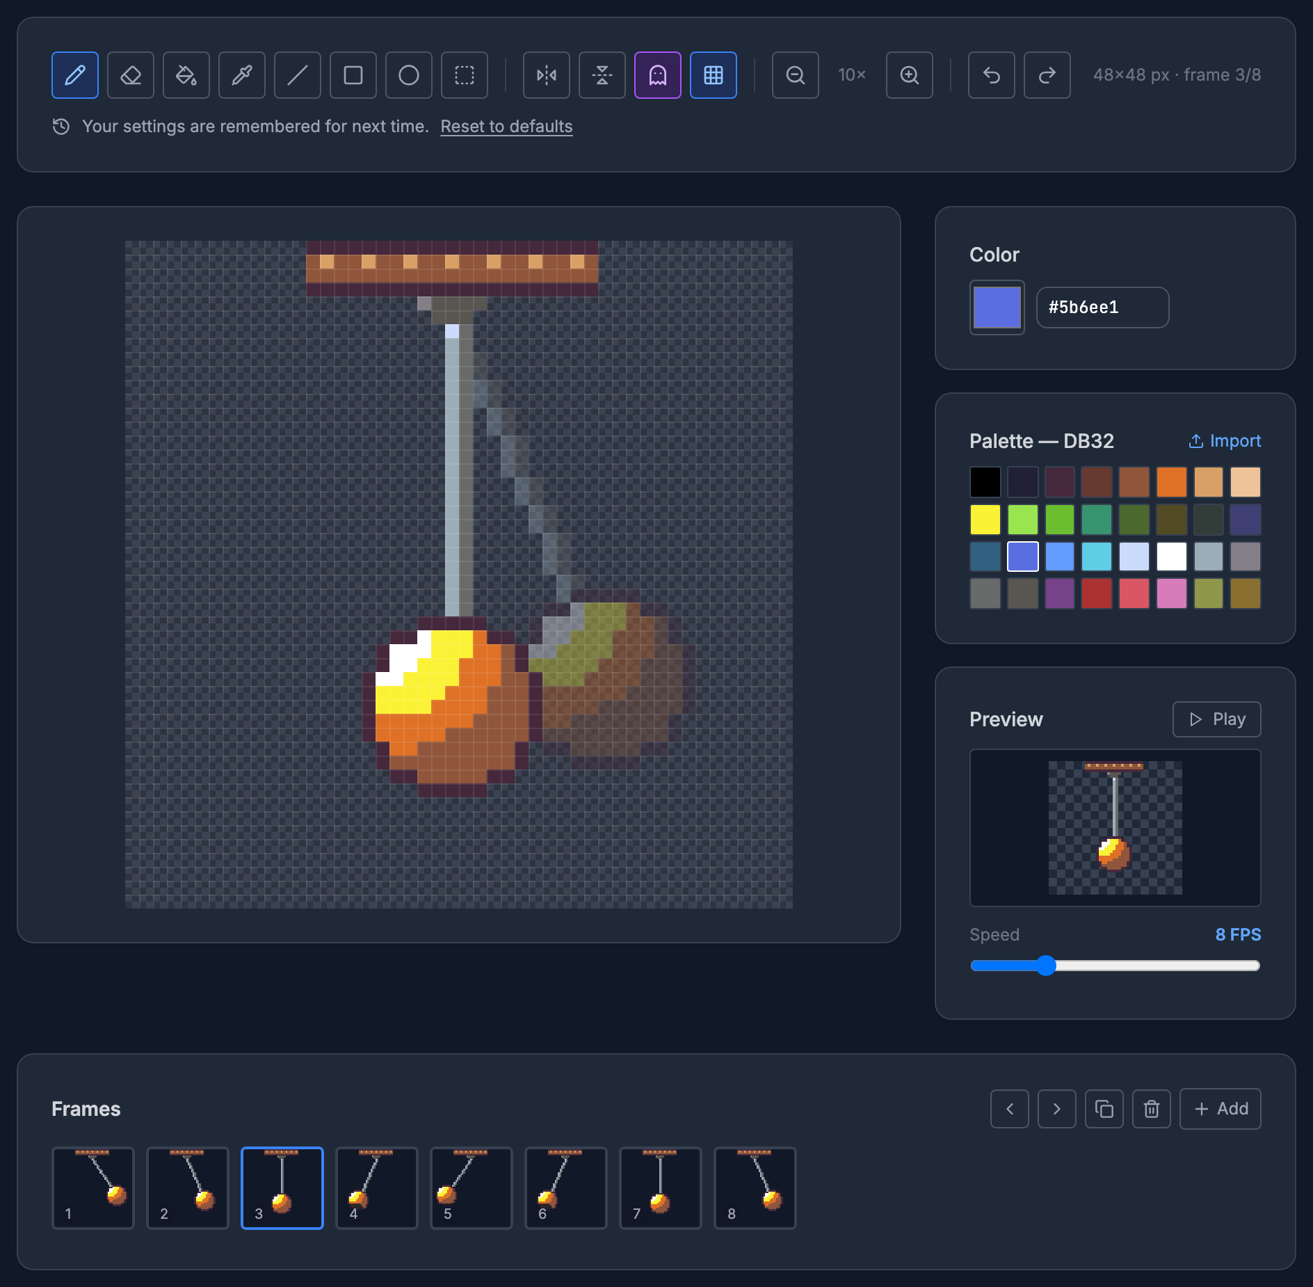Zoom in on the canvas
The image size is (1313, 1287).
point(910,75)
